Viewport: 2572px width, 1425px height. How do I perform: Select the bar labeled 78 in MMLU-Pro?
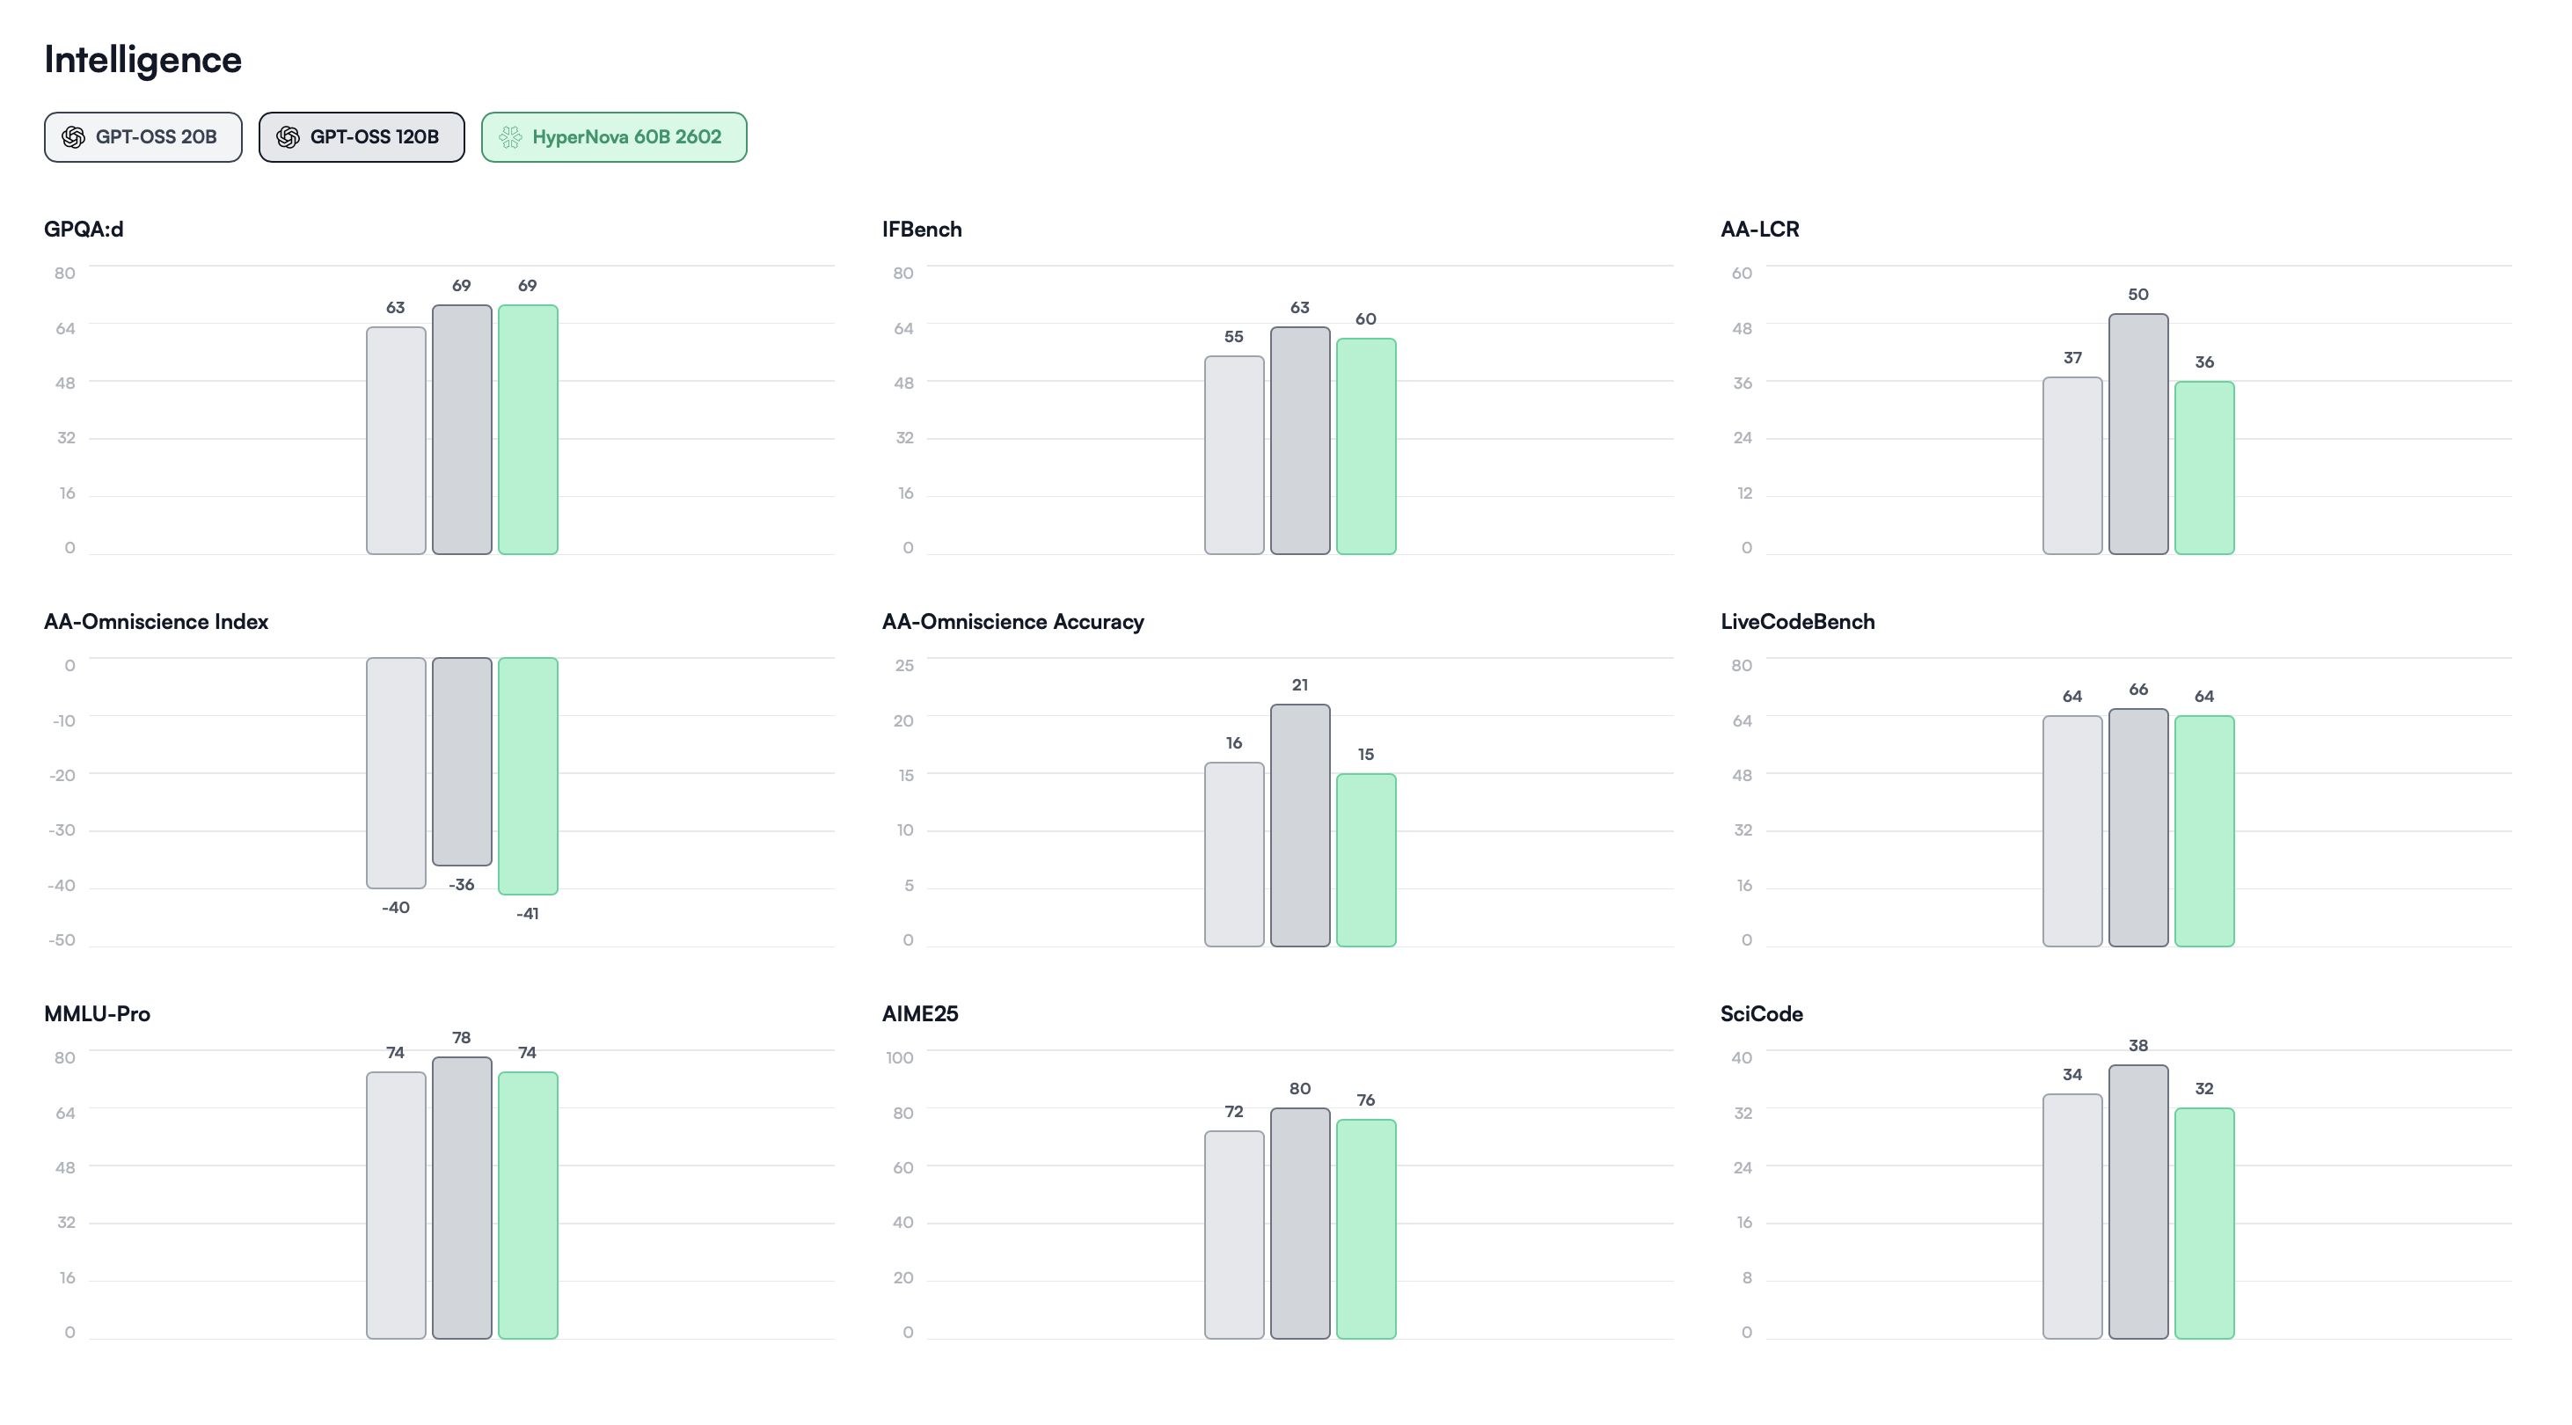click(x=461, y=1197)
